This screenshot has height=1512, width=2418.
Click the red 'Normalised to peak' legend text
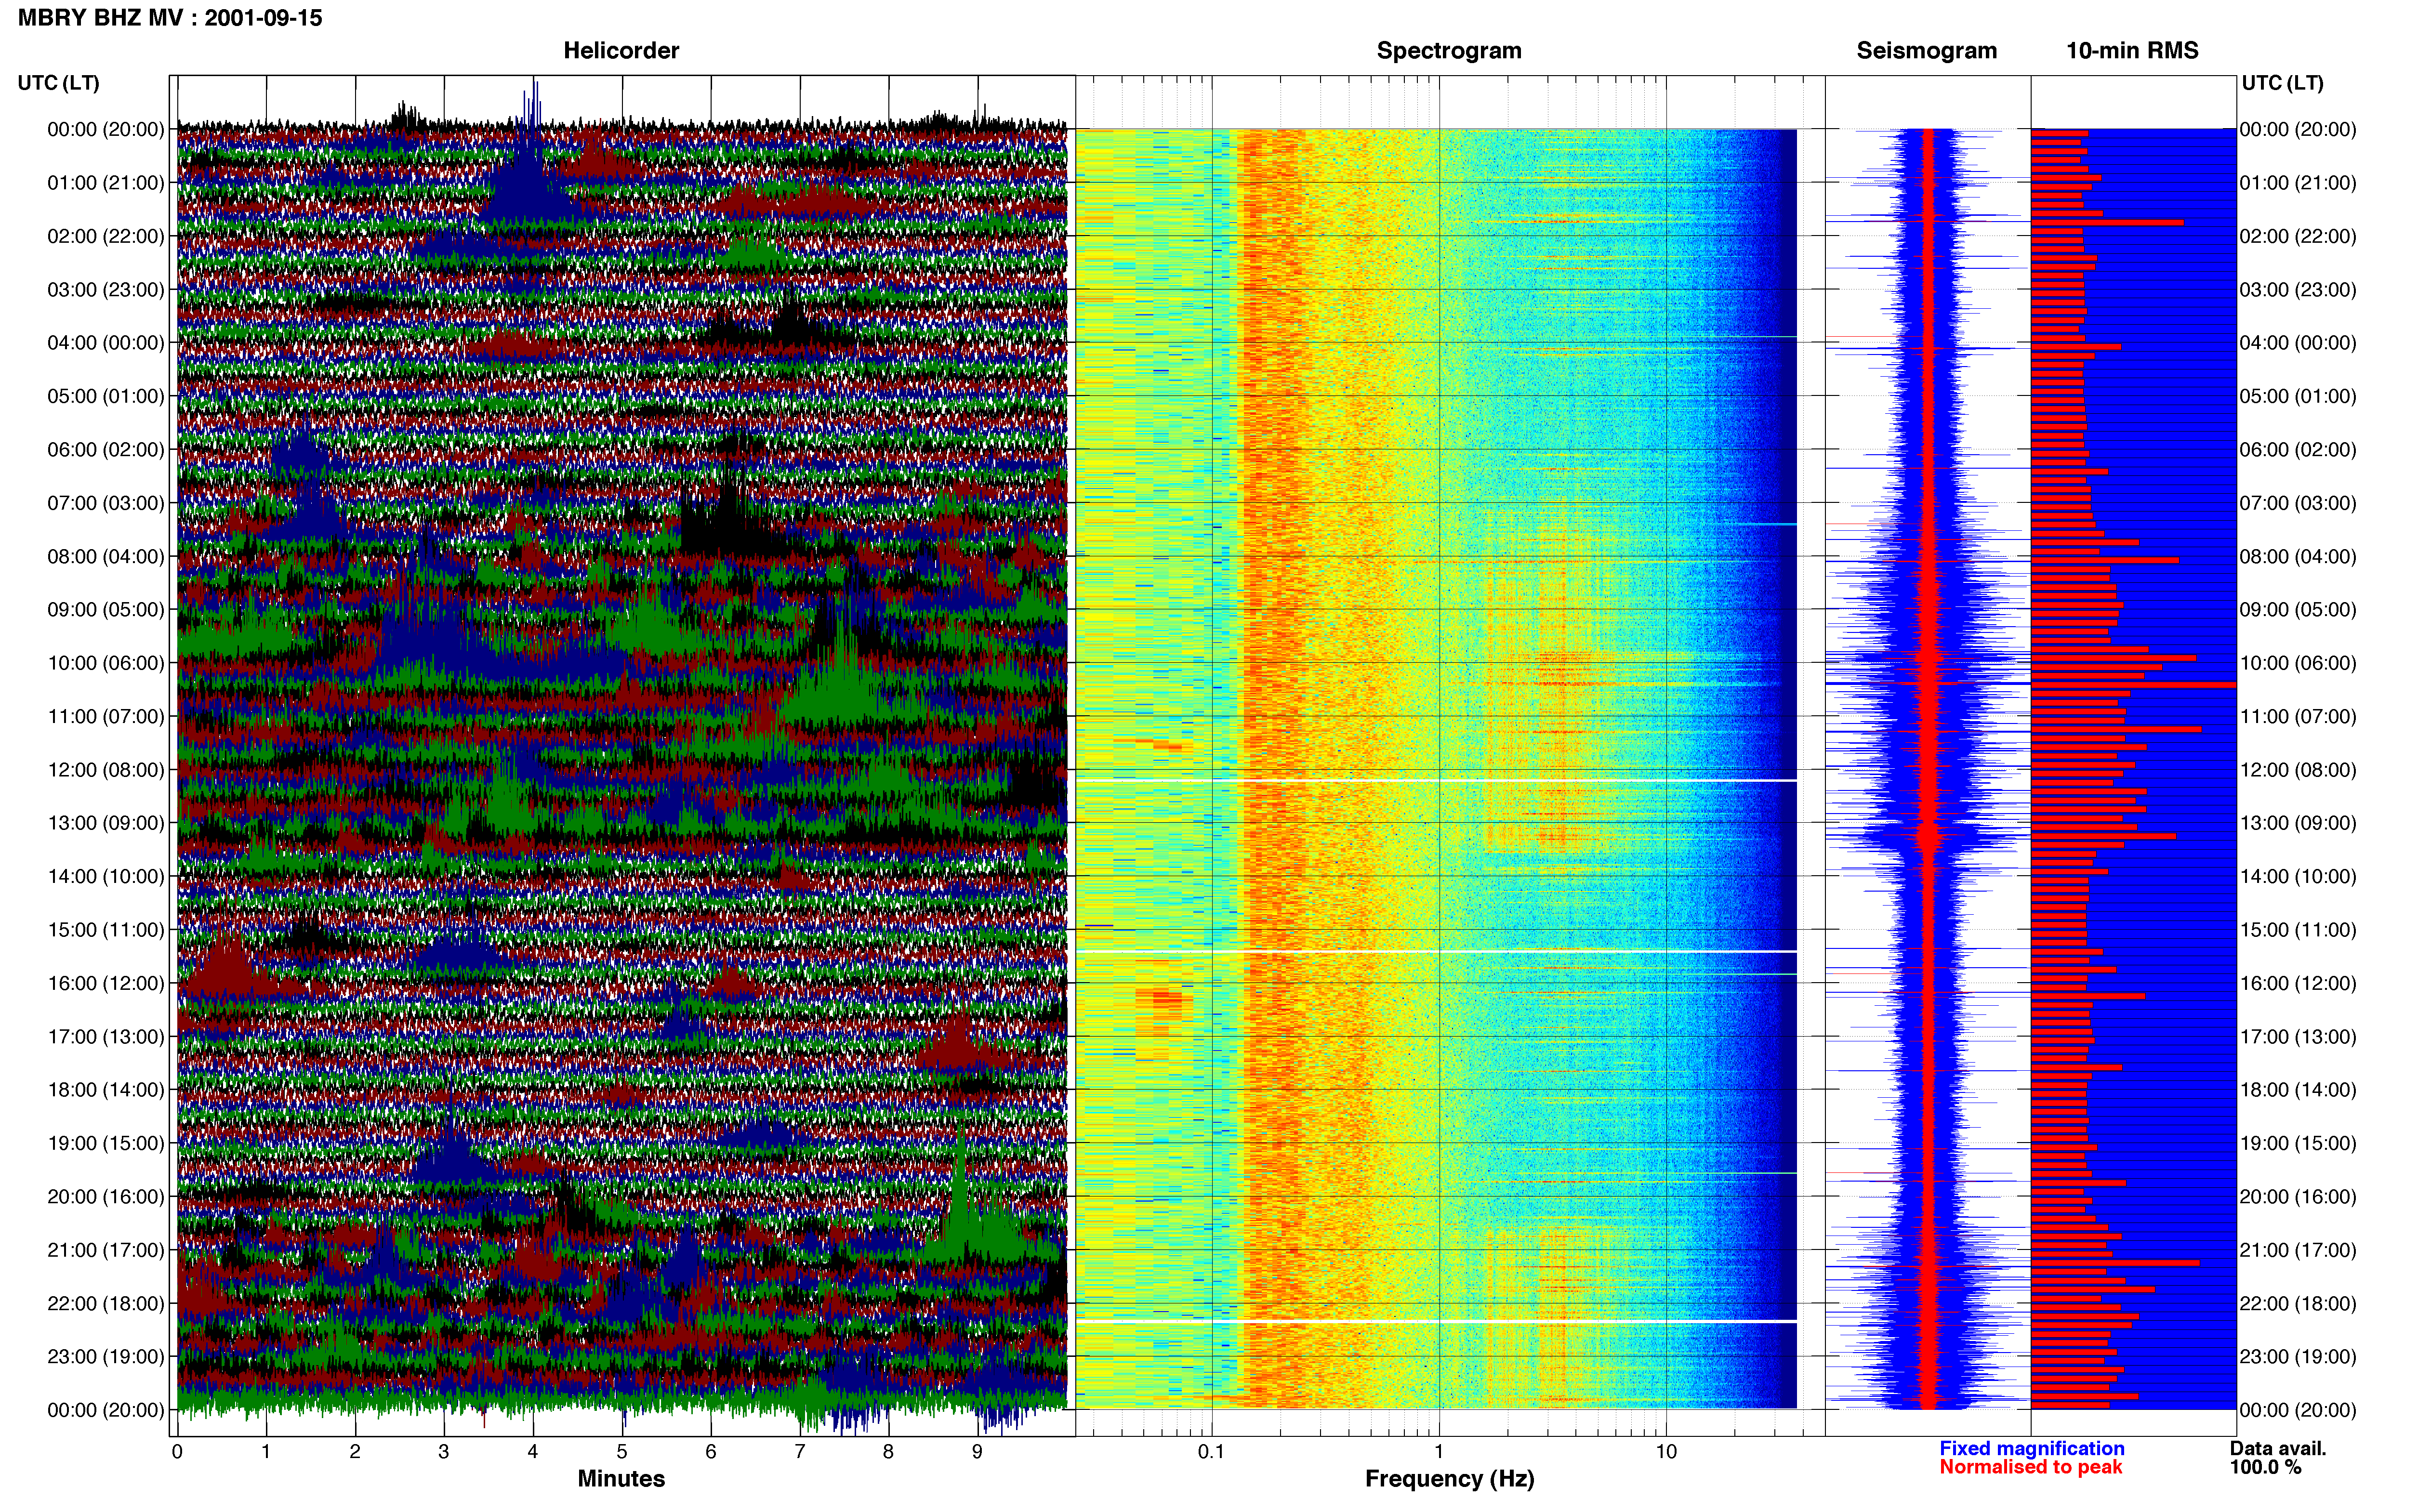pyautogui.click(x=2030, y=1467)
